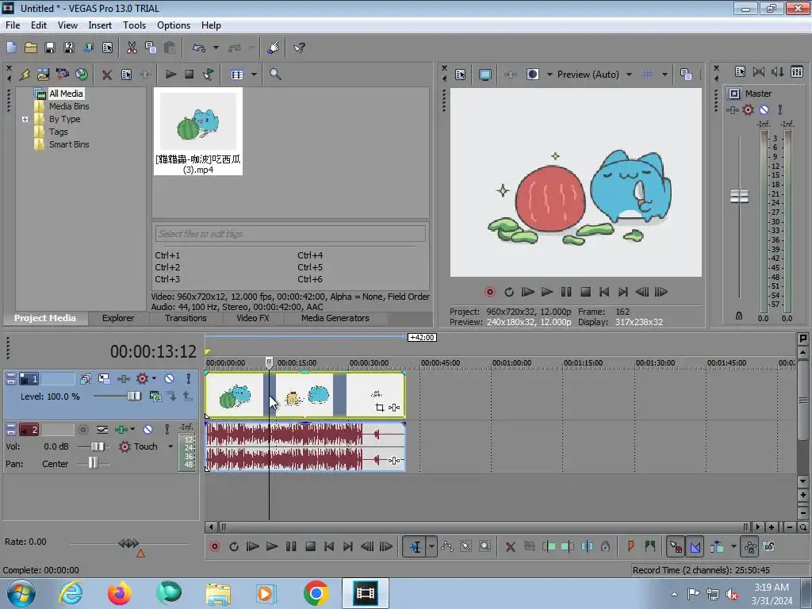This screenshot has width=812, height=609.
Task: Switch to the Explorer tab
Action: tap(118, 319)
